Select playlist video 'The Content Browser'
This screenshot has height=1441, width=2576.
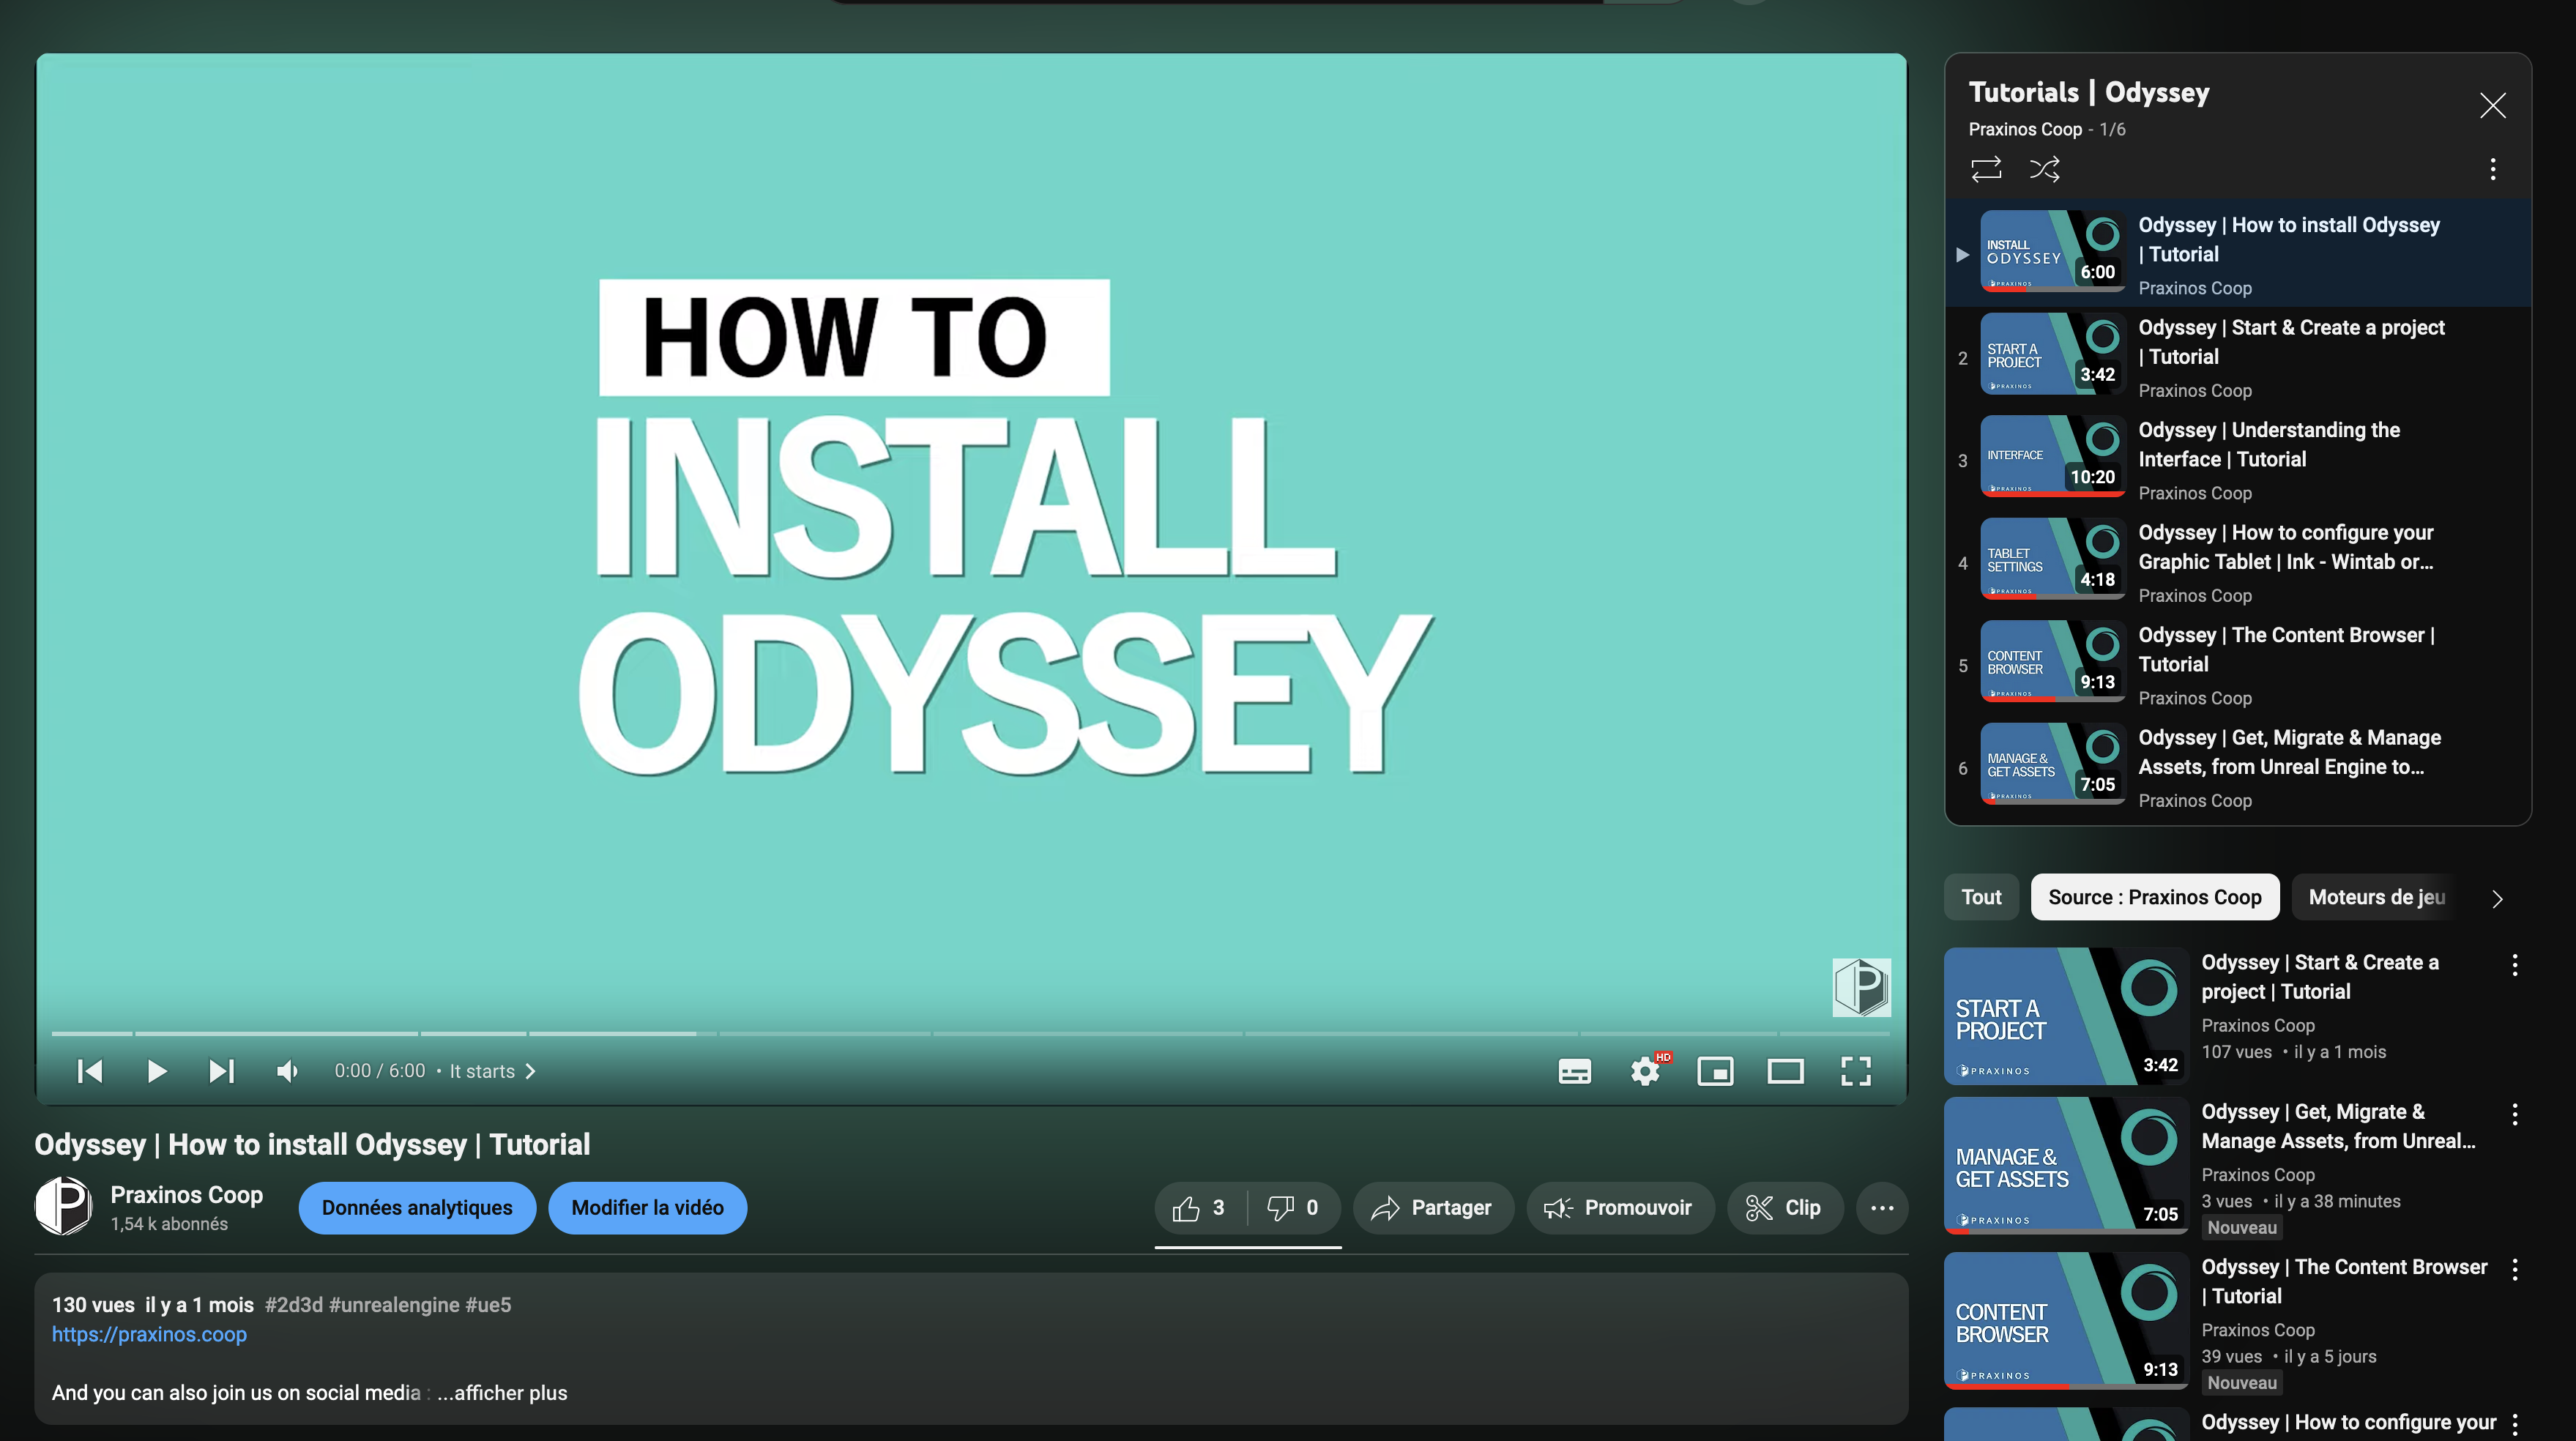point(2238,665)
